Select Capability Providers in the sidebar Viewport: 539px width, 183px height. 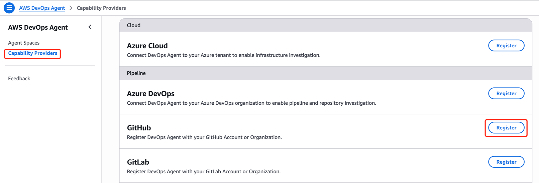click(x=32, y=53)
